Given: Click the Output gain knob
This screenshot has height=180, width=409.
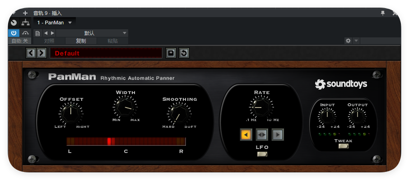Looking at the screenshot, I should coord(357,116).
